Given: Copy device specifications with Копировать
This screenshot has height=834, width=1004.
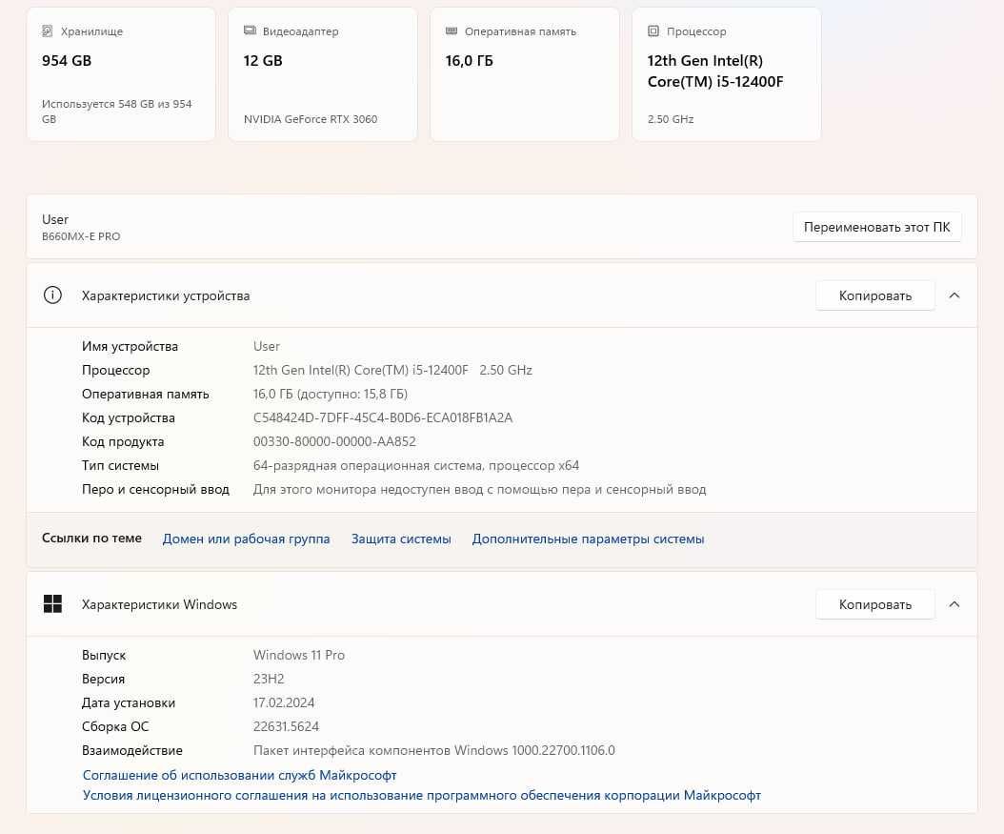Looking at the screenshot, I should 874,295.
